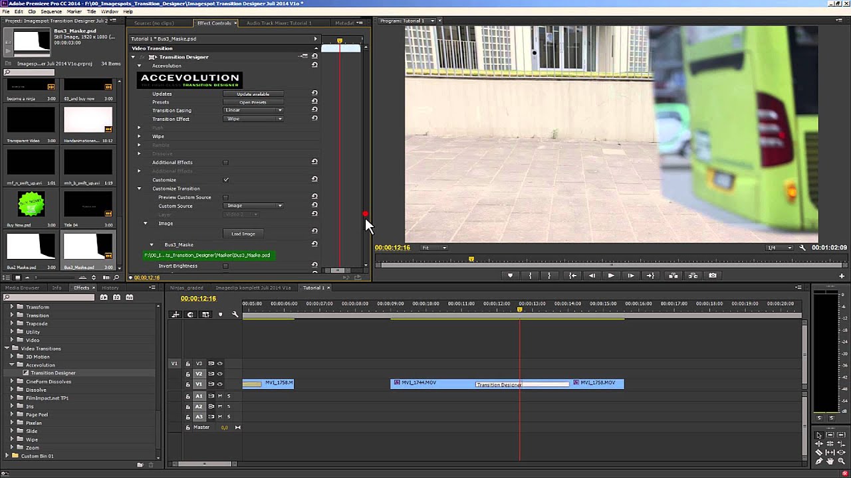Open the Window menu
The width and height of the screenshot is (851, 478).
click(110, 11)
